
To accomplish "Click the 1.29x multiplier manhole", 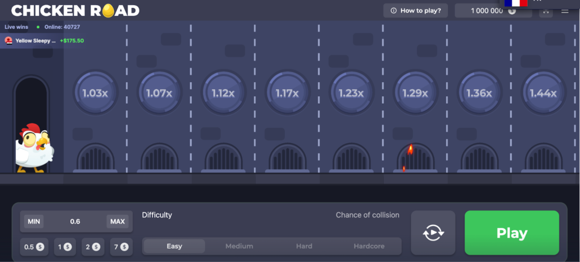I will 415,93.
